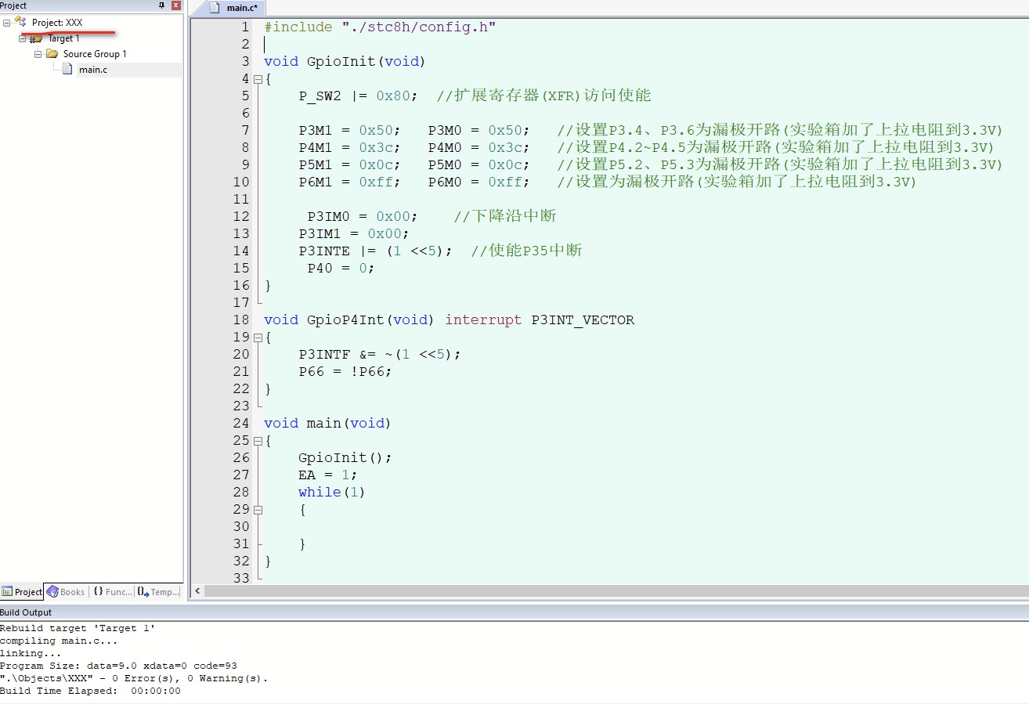This screenshot has height=704, width=1029.
Task: Collapse the Target 1 tree node
Action: (22, 38)
